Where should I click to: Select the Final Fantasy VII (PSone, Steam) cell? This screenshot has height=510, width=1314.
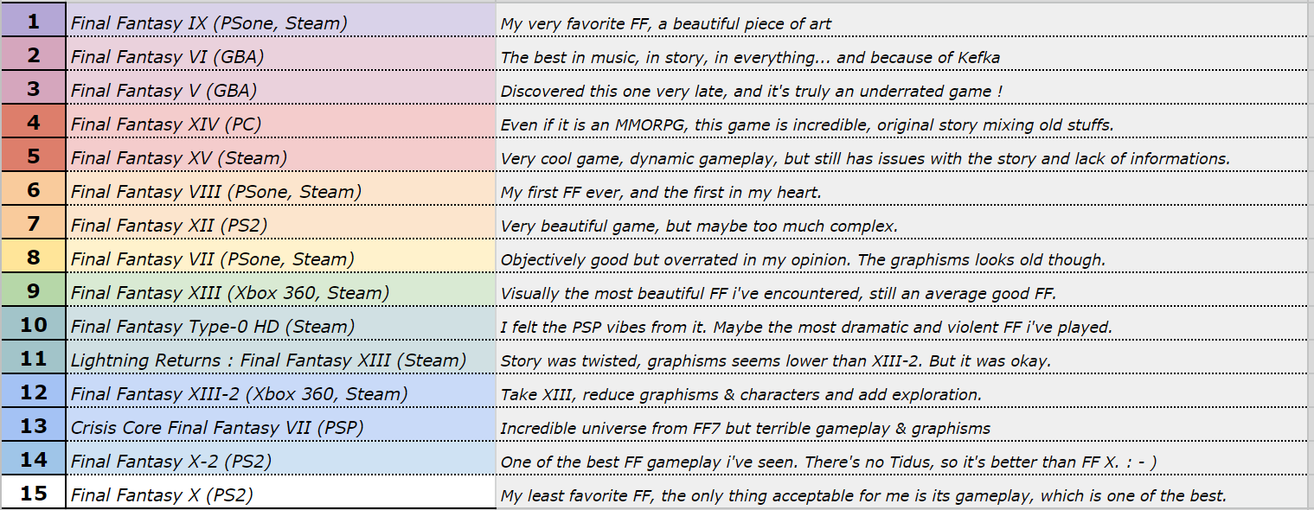coord(213,259)
